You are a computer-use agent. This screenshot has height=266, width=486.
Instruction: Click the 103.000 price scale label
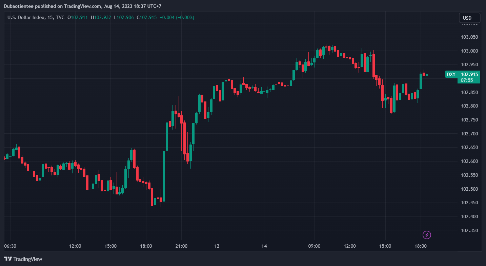pyautogui.click(x=469, y=51)
